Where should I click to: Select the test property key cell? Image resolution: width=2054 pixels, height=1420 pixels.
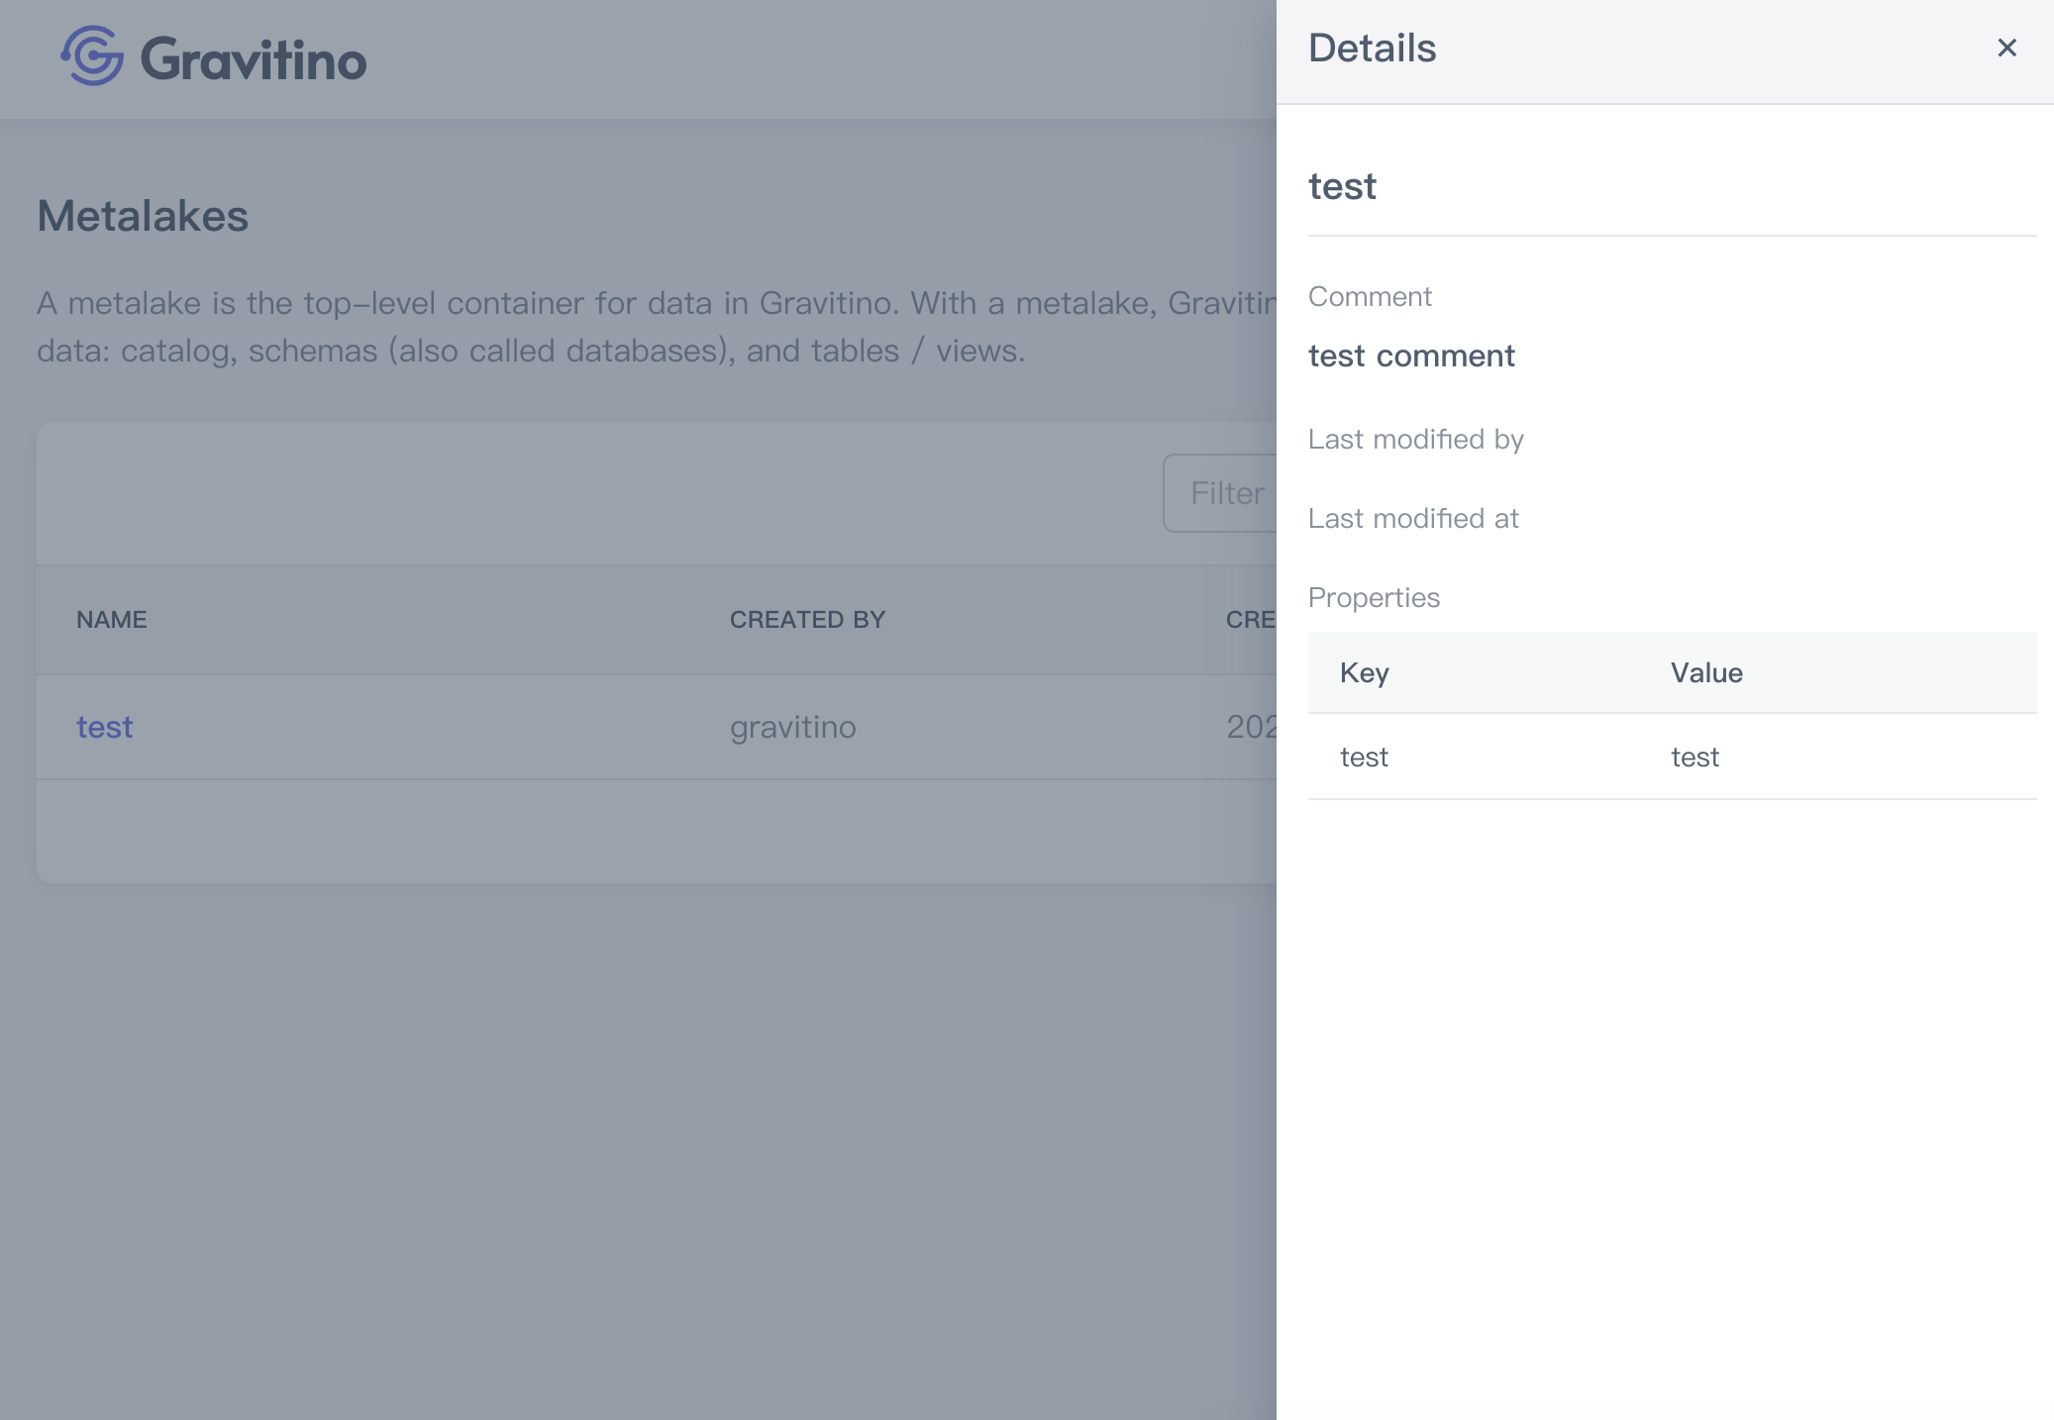pos(1364,758)
